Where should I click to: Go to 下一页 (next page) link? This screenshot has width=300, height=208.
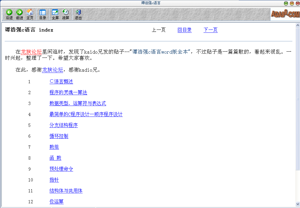(210, 30)
